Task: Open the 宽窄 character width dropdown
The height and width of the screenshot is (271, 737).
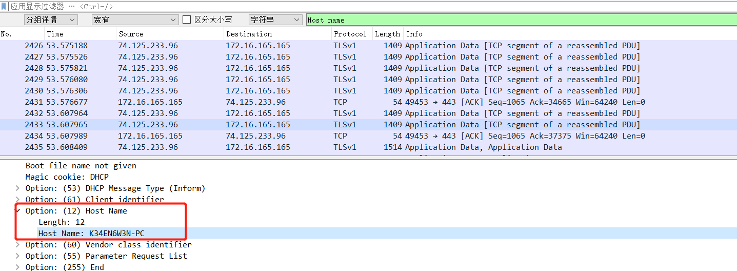Action: tap(135, 20)
